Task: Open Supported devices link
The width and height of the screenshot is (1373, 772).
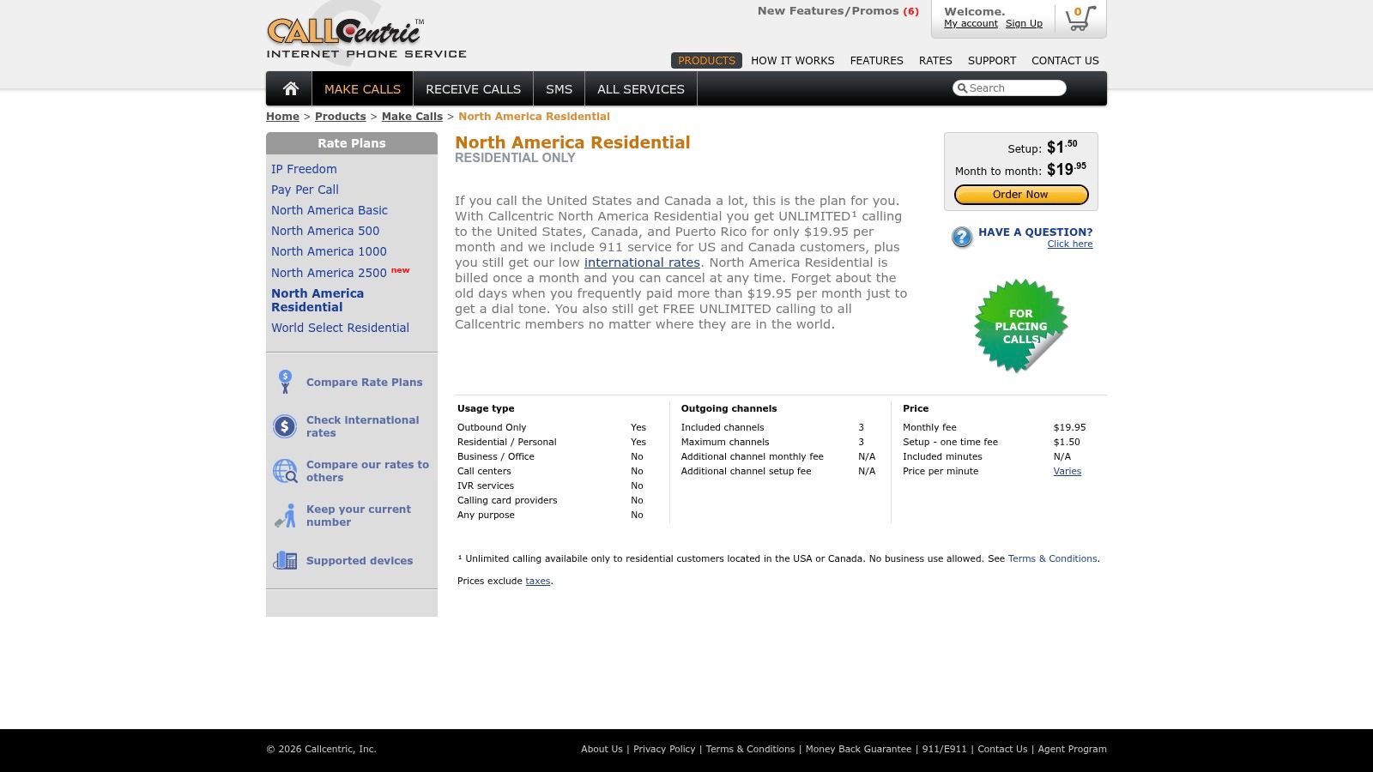Action: click(360, 561)
